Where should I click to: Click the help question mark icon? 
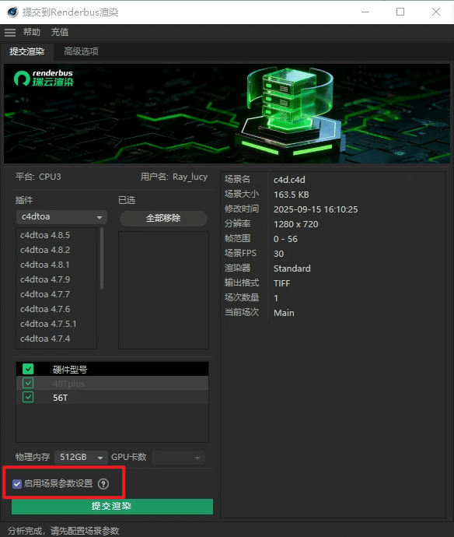click(x=103, y=484)
